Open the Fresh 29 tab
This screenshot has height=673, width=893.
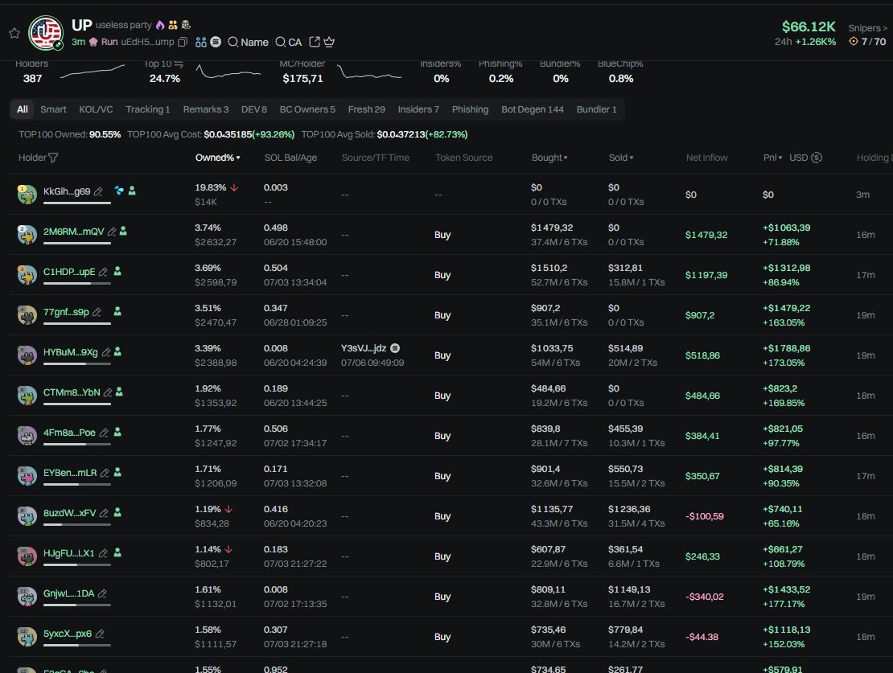pyautogui.click(x=366, y=109)
